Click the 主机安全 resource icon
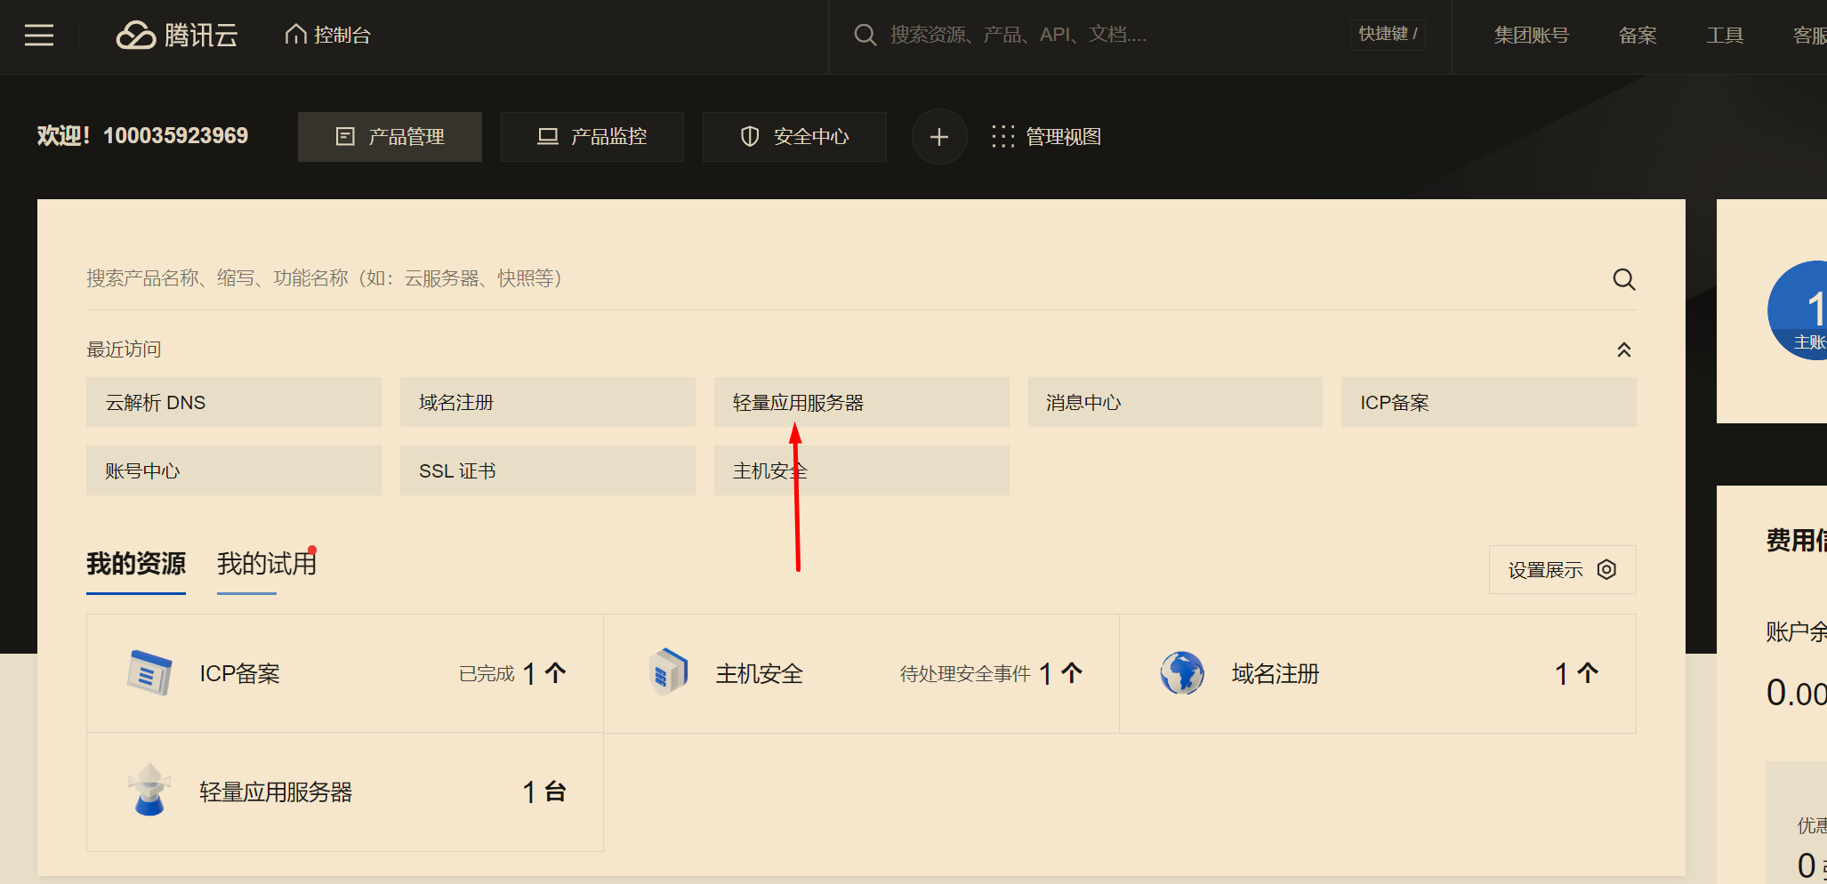Viewport: 1827px width, 884px height. [668, 672]
